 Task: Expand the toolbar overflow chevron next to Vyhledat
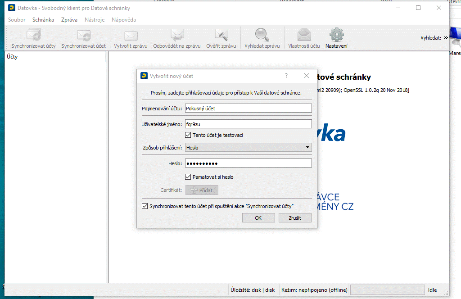[446, 38]
